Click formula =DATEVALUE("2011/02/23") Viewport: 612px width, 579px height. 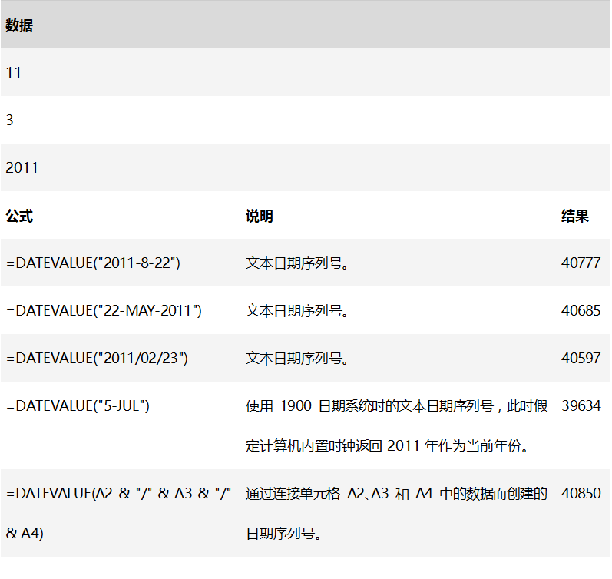pos(97,359)
